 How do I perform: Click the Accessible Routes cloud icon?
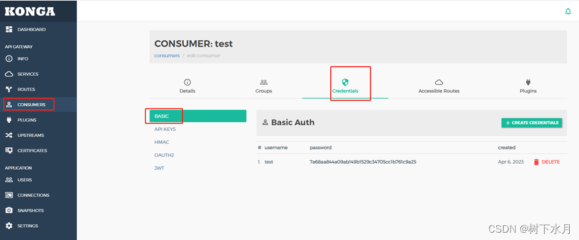[x=439, y=82]
